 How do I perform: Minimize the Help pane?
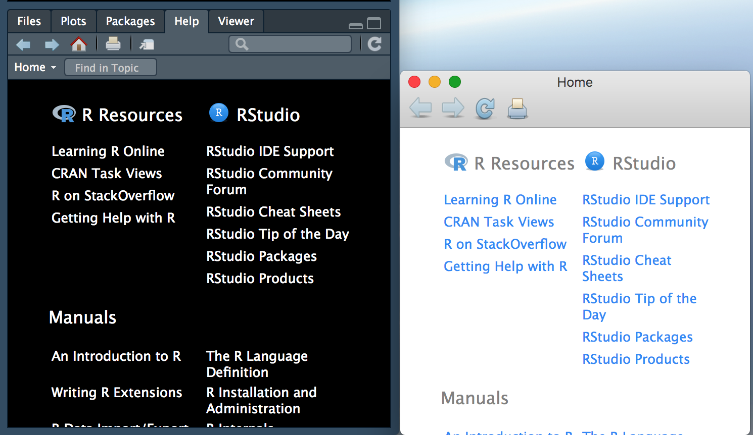356,26
